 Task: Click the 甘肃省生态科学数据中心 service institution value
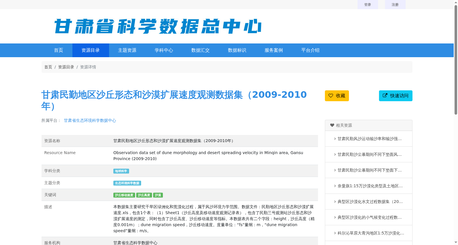click(135, 243)
